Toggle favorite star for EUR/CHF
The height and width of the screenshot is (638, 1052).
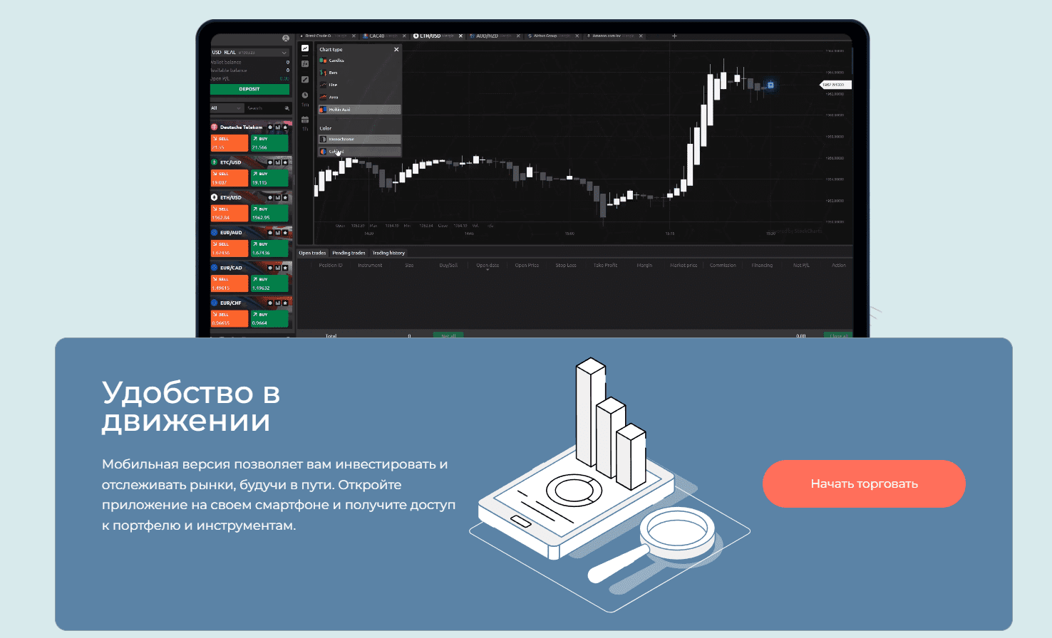pos(285,303)
